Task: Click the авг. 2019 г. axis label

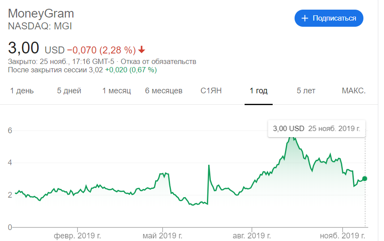Action: point(252,236)
